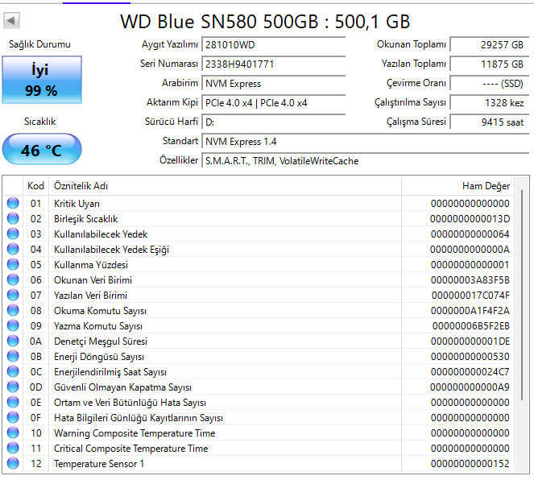Select the Aygıt Yazılımı field 281010WD
Image resolution: width=534 pixels, height=480 pixels.
[x=274, y=45]
